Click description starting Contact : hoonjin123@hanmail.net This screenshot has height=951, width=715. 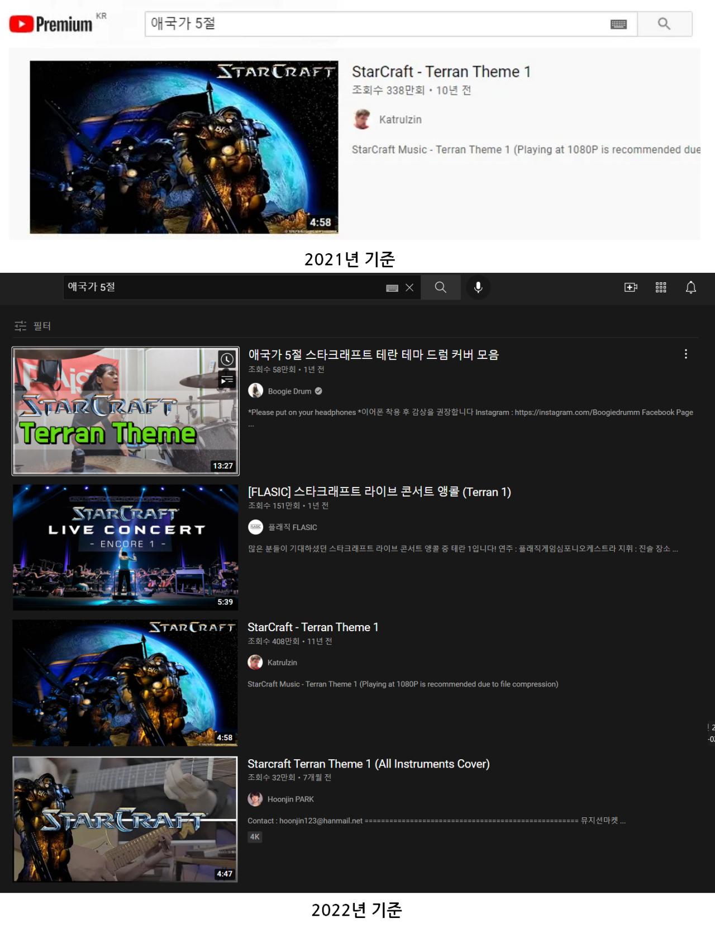pos(437,821)
